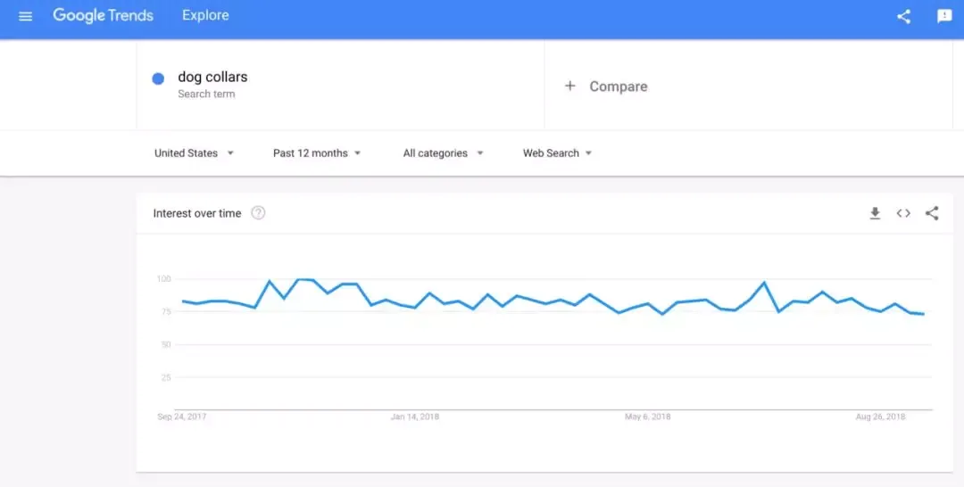This screenshot has height=487, width=964.
Task: Get embed code for the chart
Action: point(903,213)
